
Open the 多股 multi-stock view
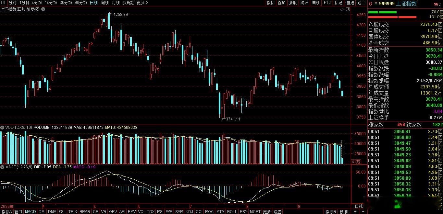click(293, 3)
